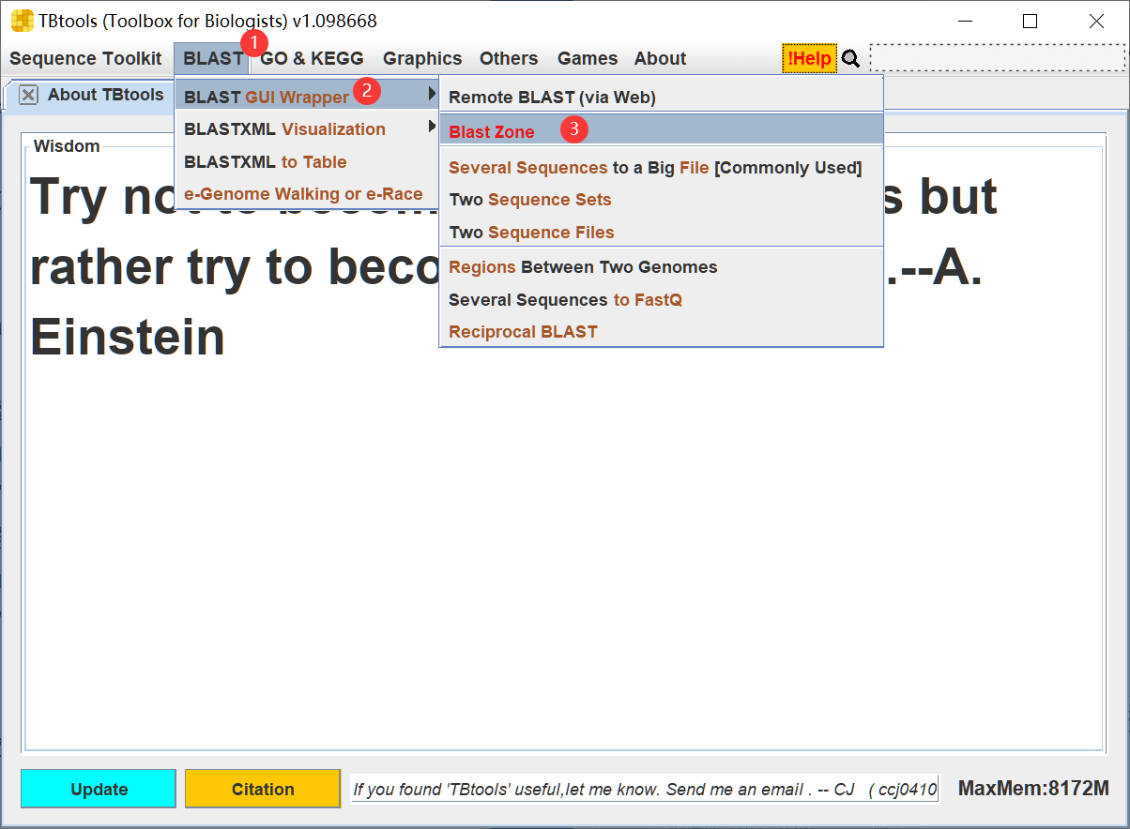Maximize the TBtools window
Viewport: 1130px width, 829px height.
tap(1030, 21)
